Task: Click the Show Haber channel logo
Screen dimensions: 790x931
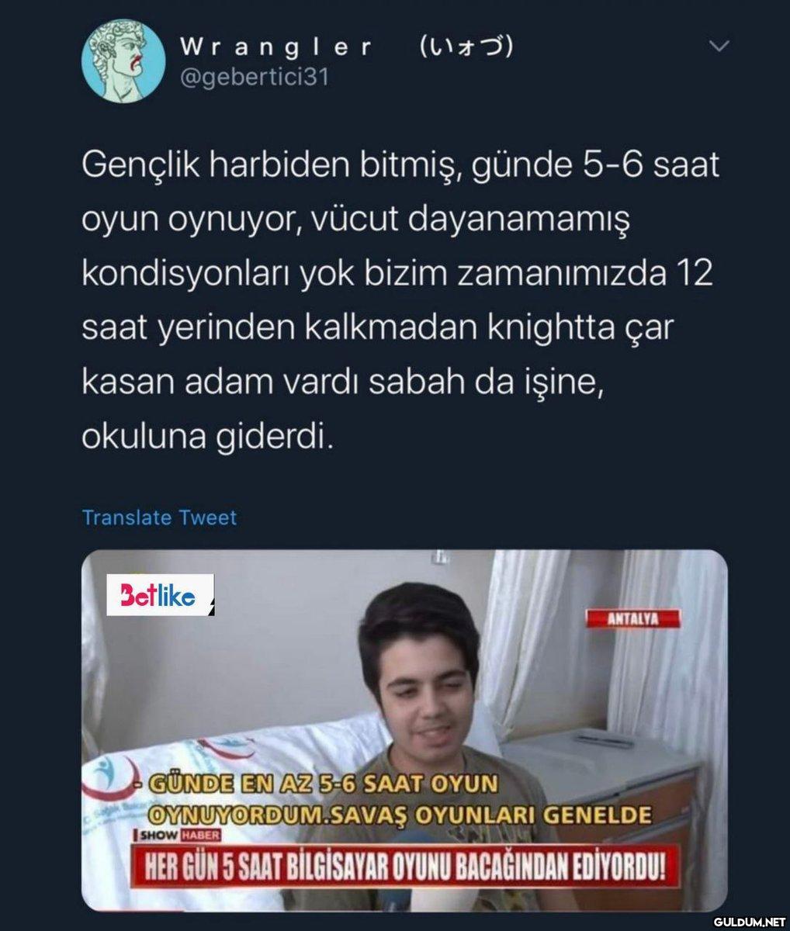Action: [179, 836]
